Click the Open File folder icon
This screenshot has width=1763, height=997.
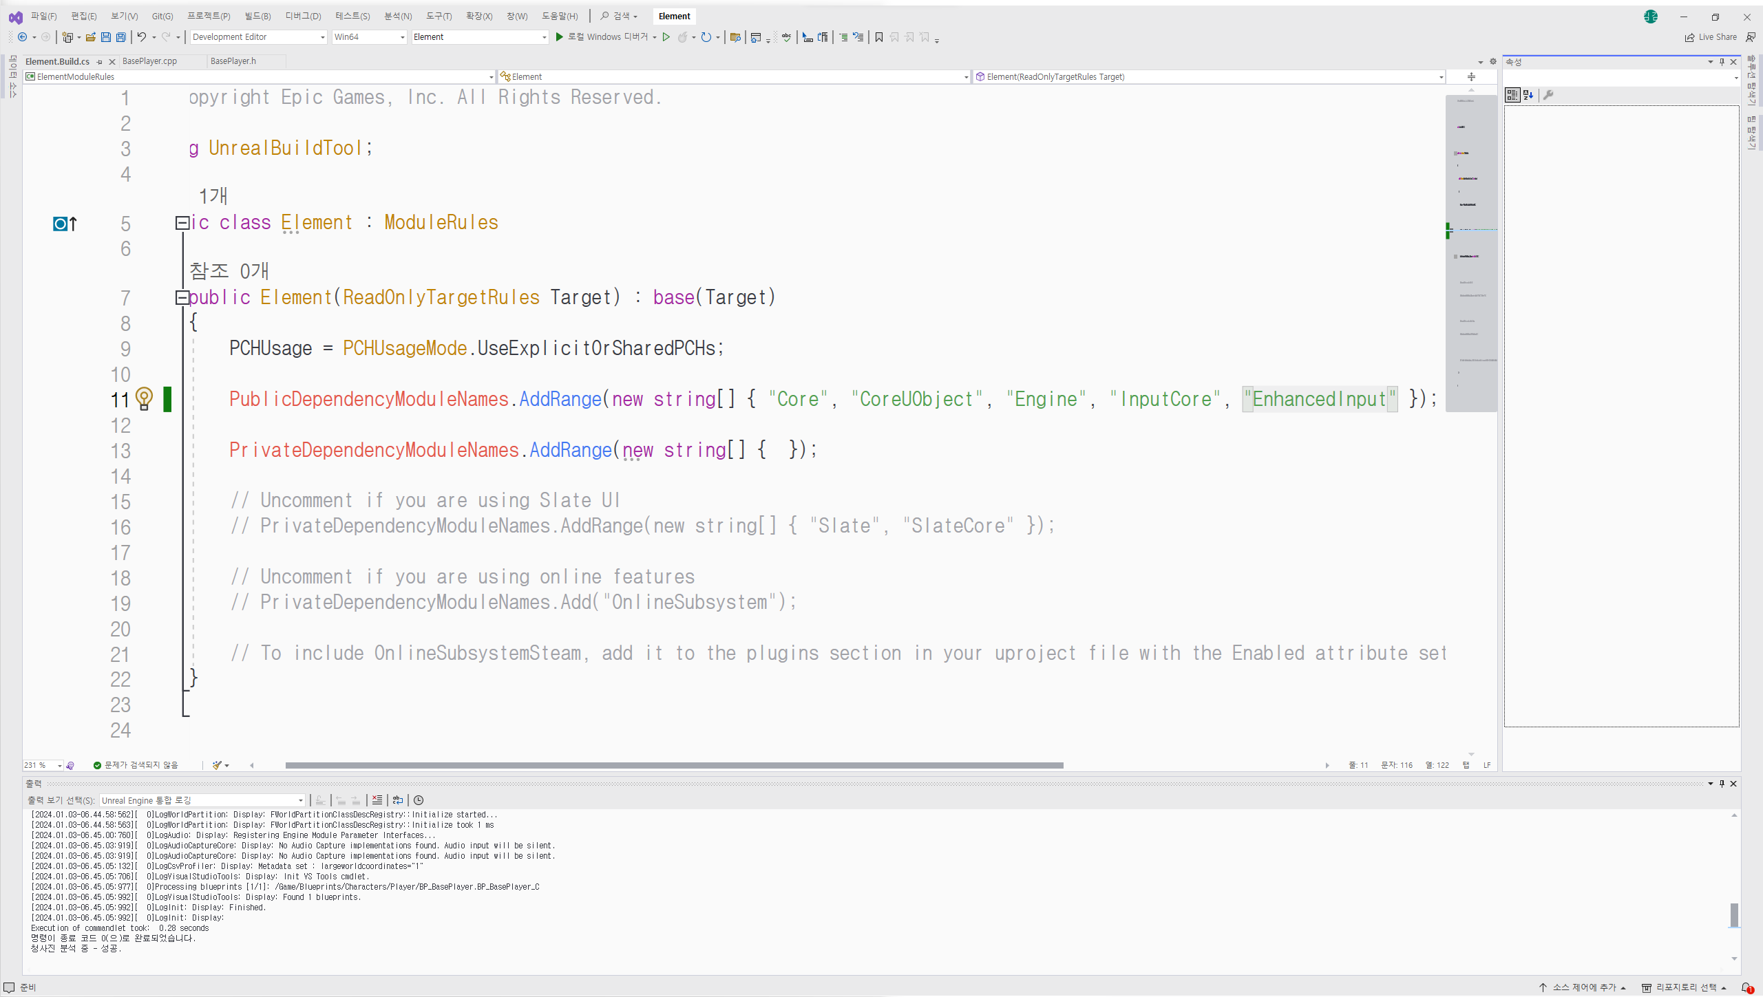click(90, 37)
